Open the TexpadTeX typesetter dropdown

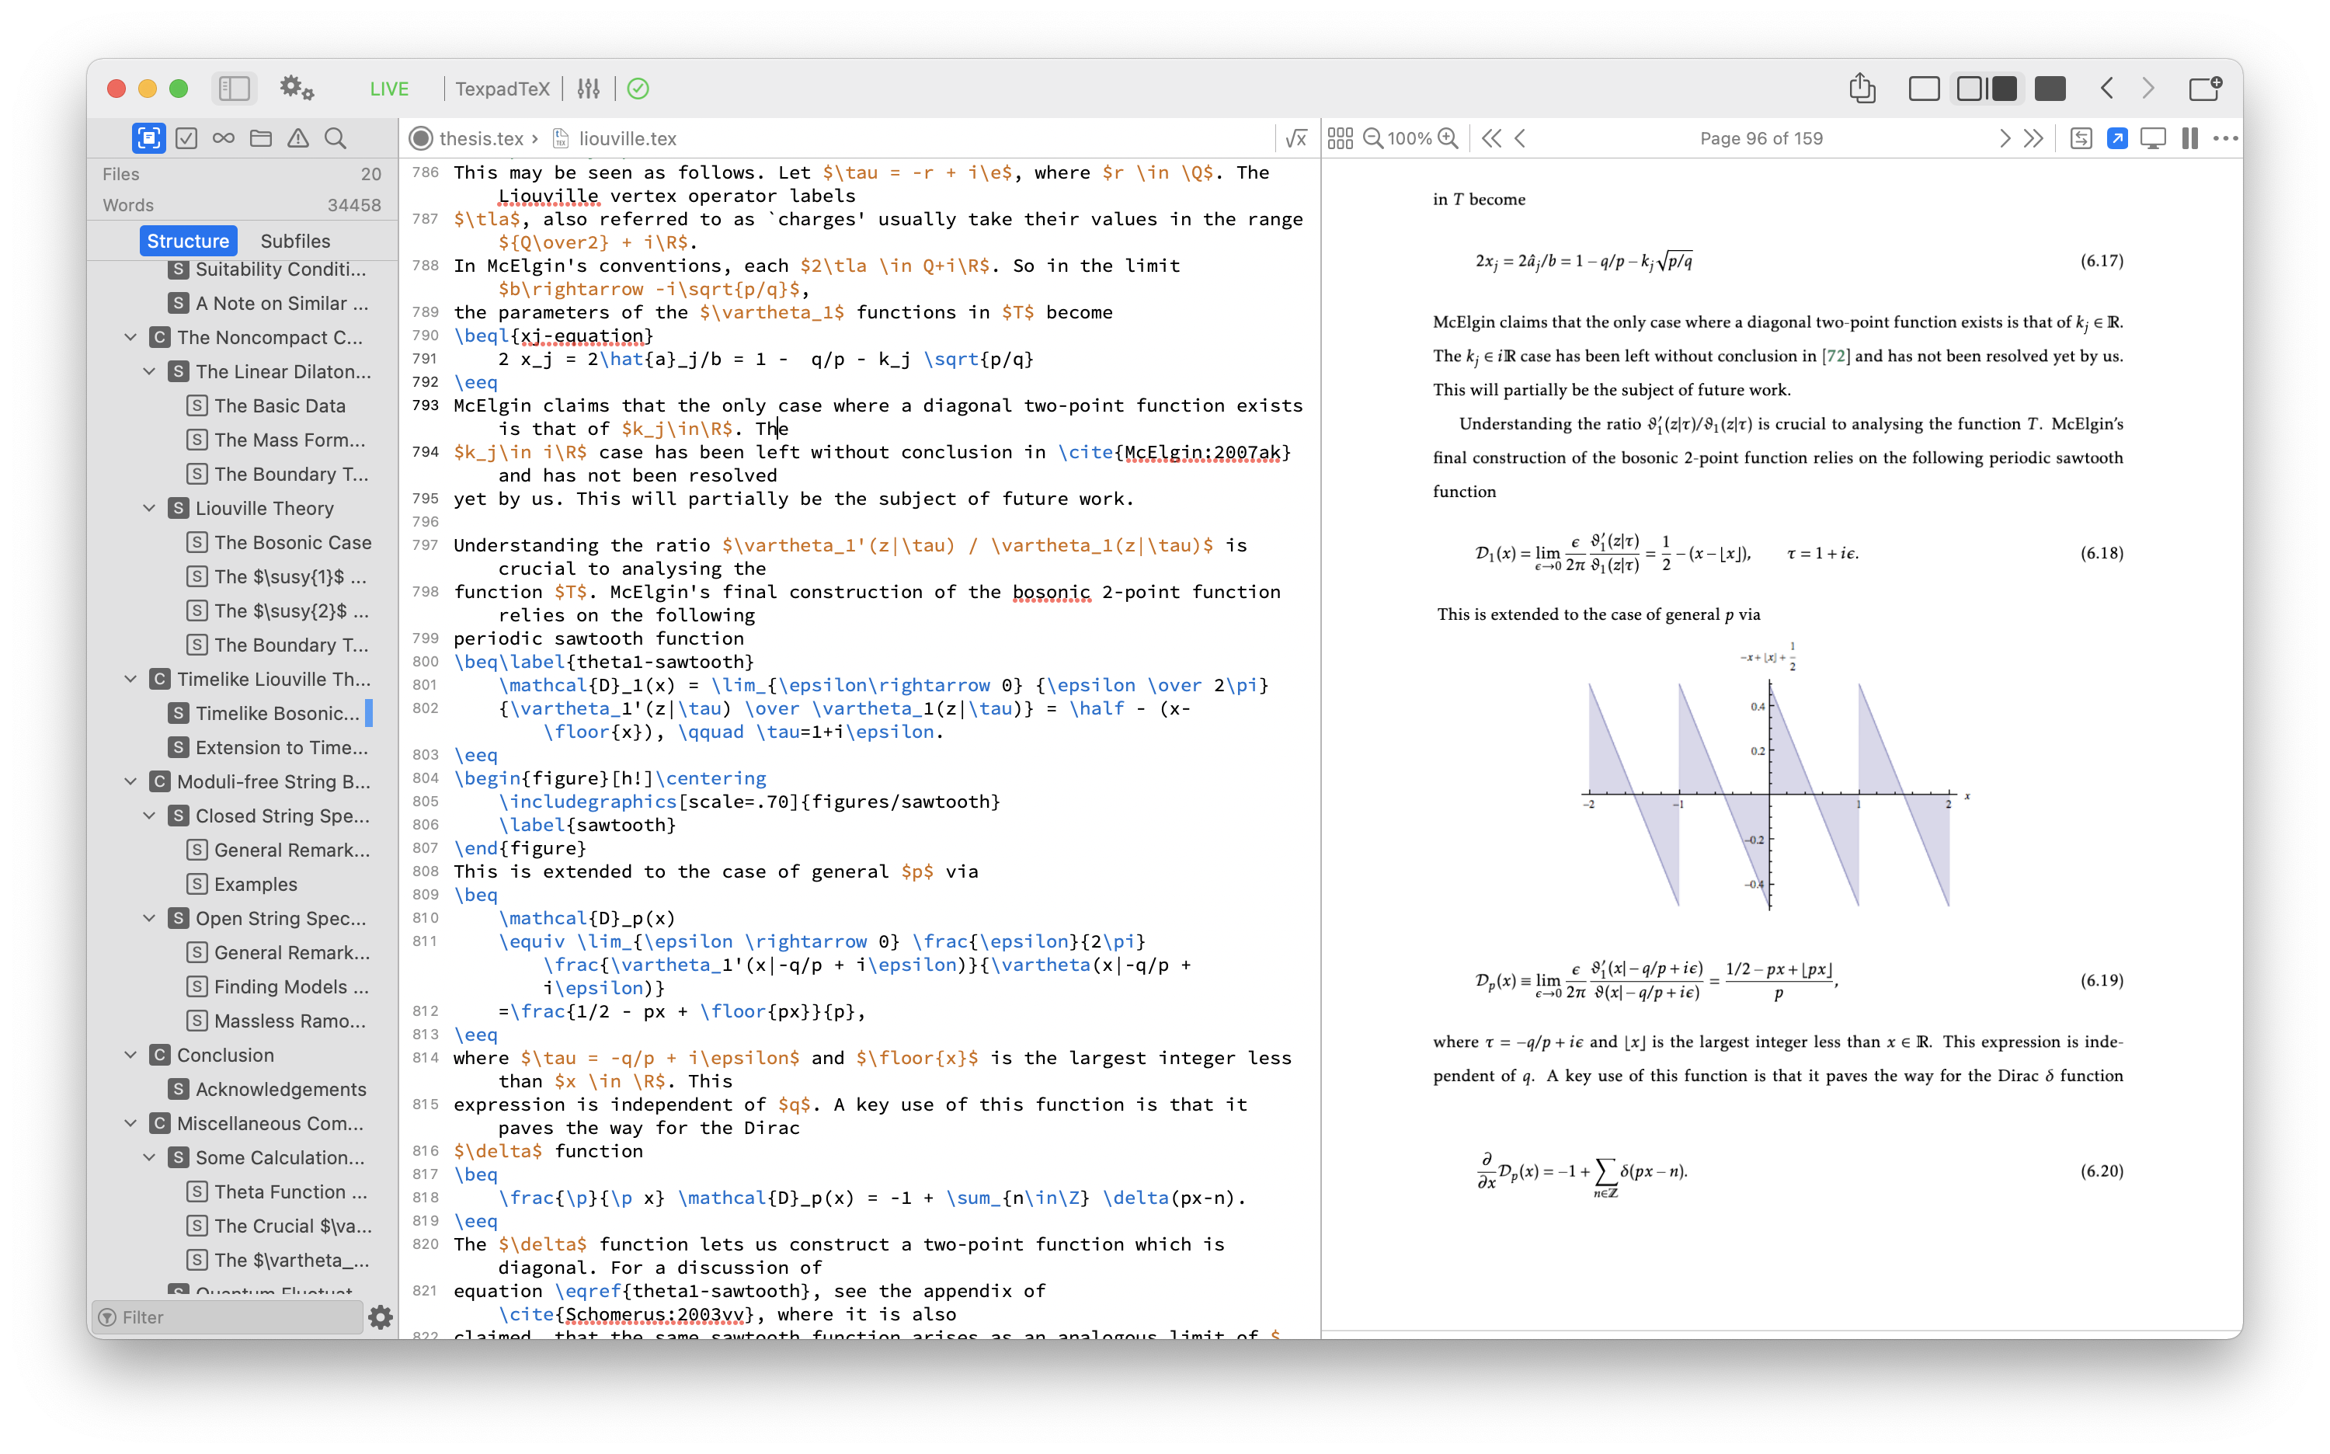(x=502, y=89)
